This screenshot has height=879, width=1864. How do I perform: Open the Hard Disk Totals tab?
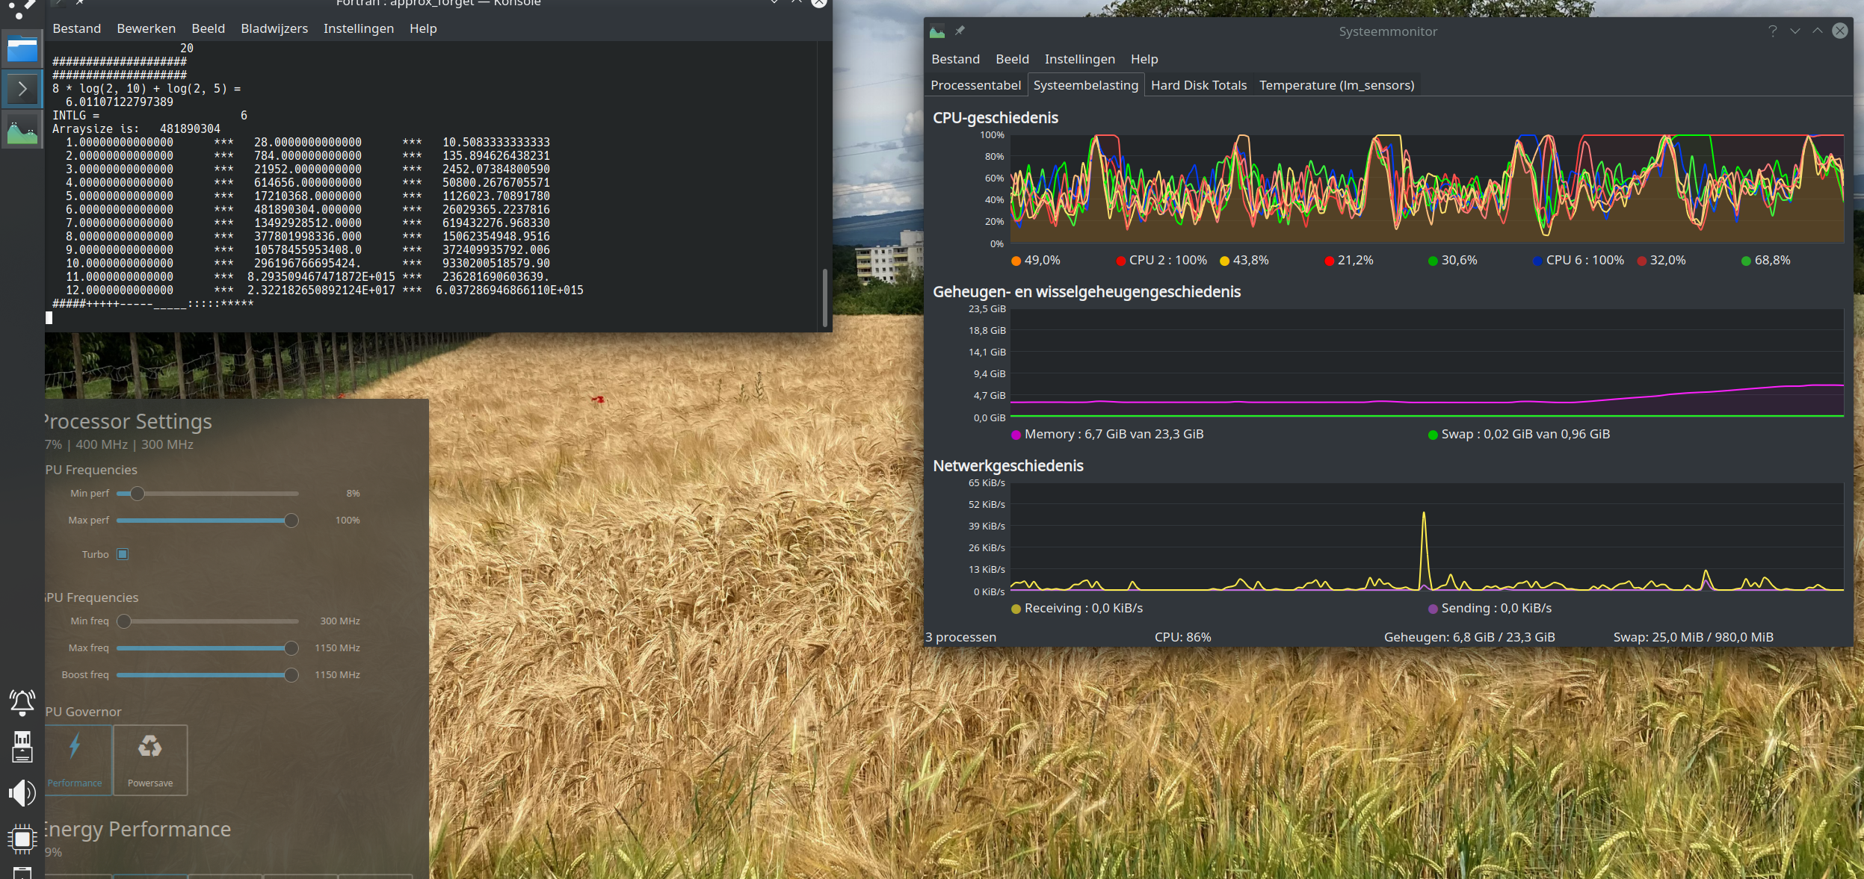pos(1197,84)
